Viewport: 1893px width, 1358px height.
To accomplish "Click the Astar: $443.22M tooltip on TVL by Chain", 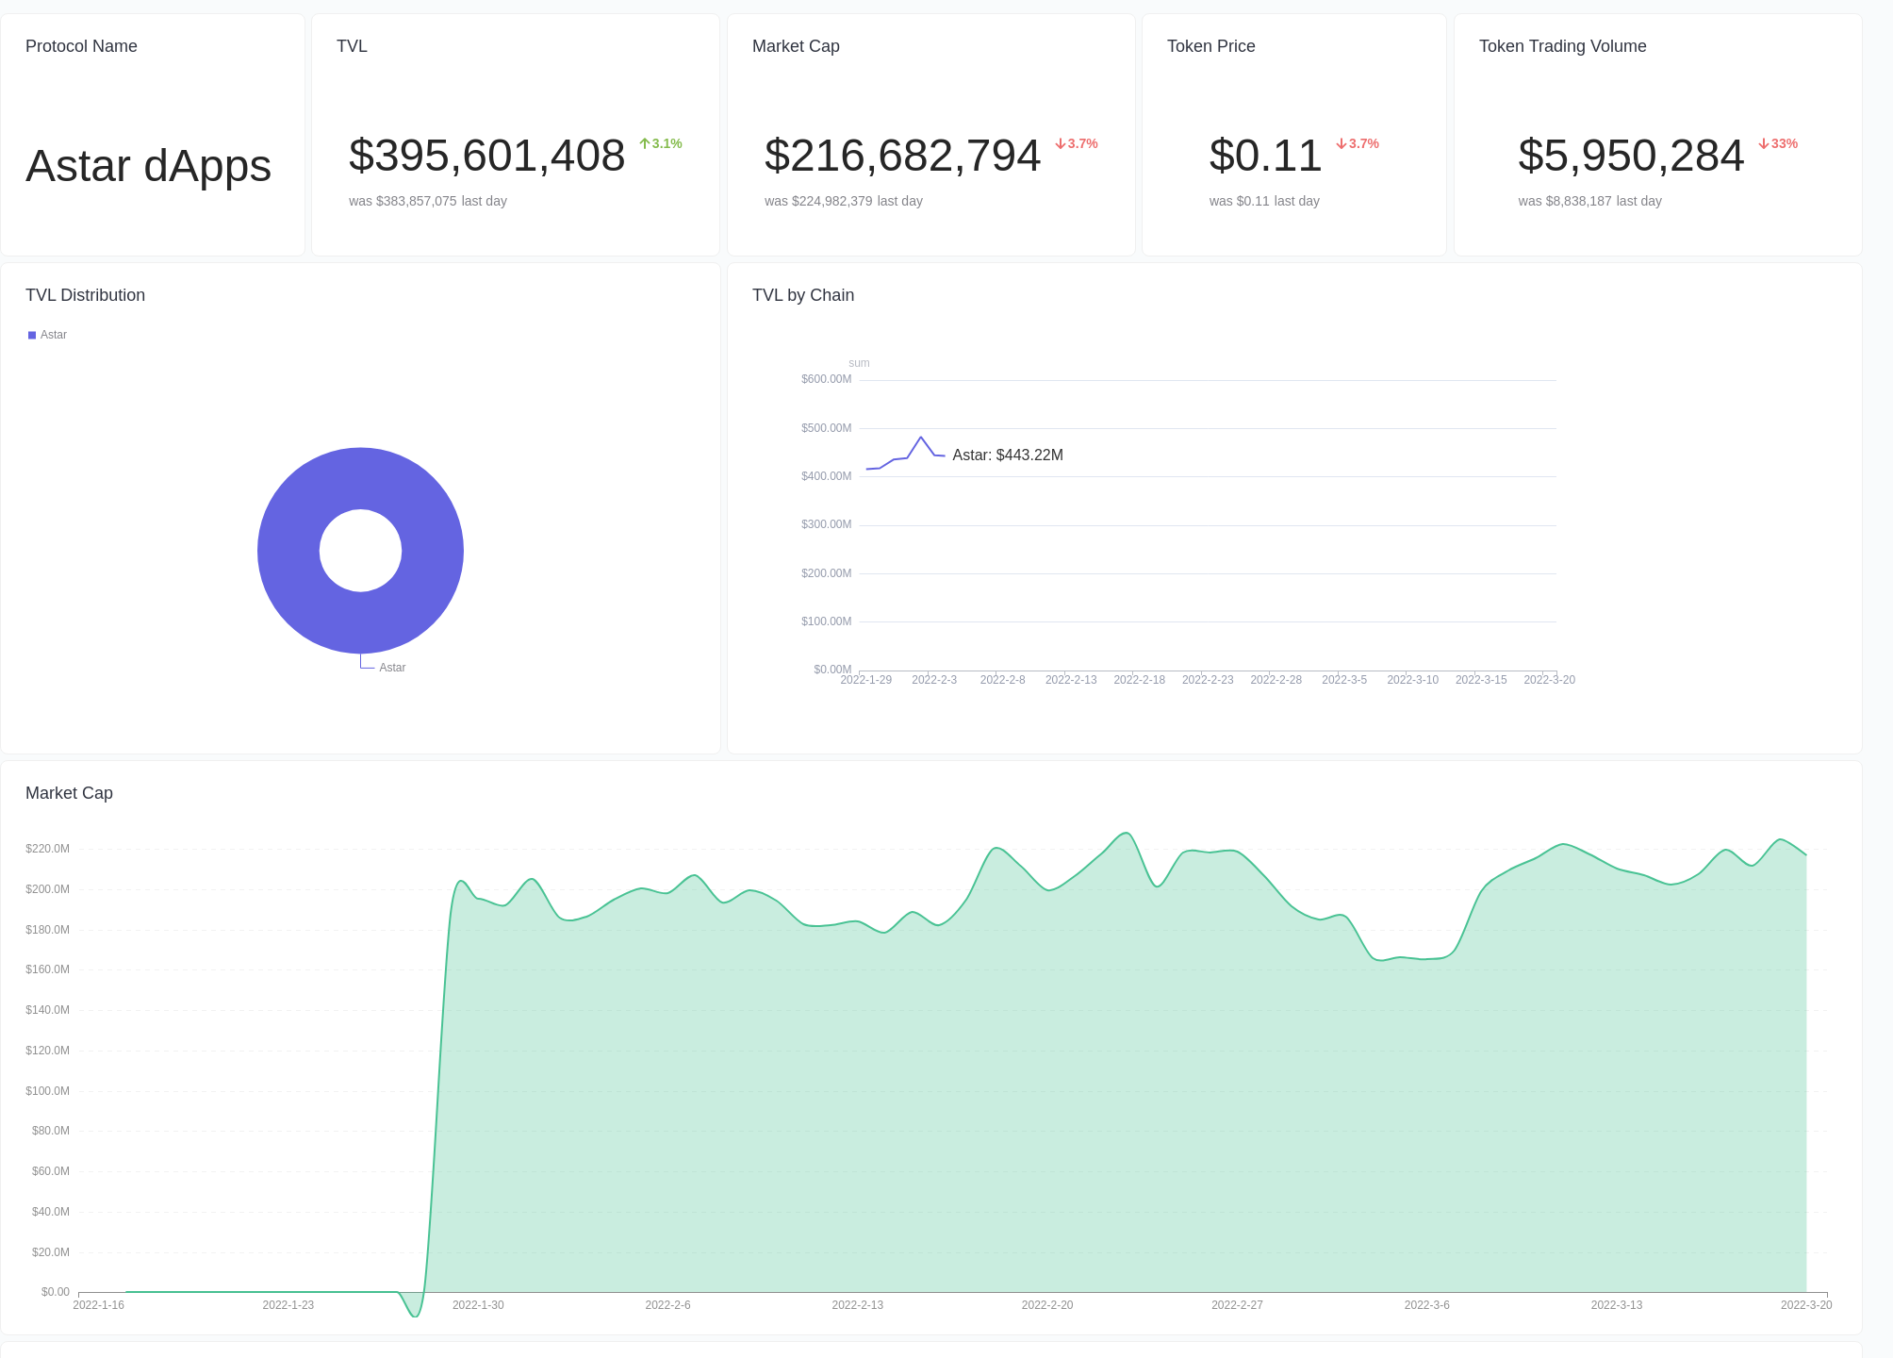I will pos(1007,455).
